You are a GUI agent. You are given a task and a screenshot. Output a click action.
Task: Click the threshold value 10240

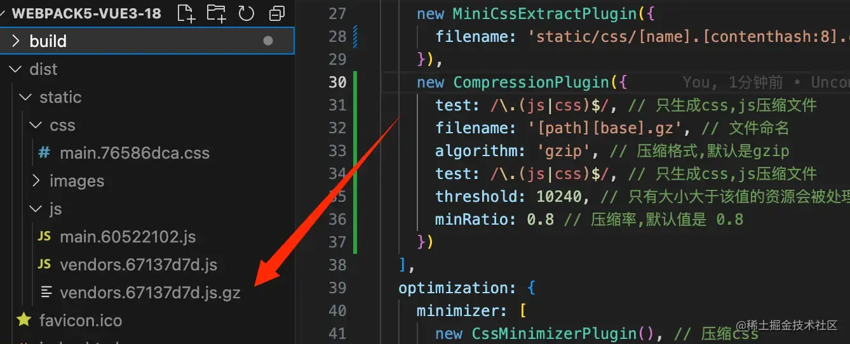559,196
